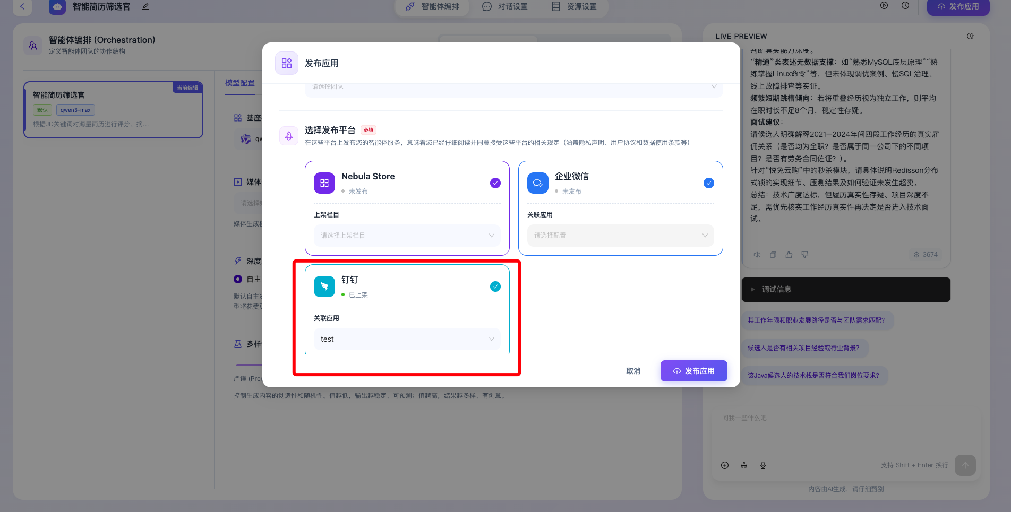Screen dimensions: 1011x512
Task: Click the play/run icon in top bar
Action: 884,6
